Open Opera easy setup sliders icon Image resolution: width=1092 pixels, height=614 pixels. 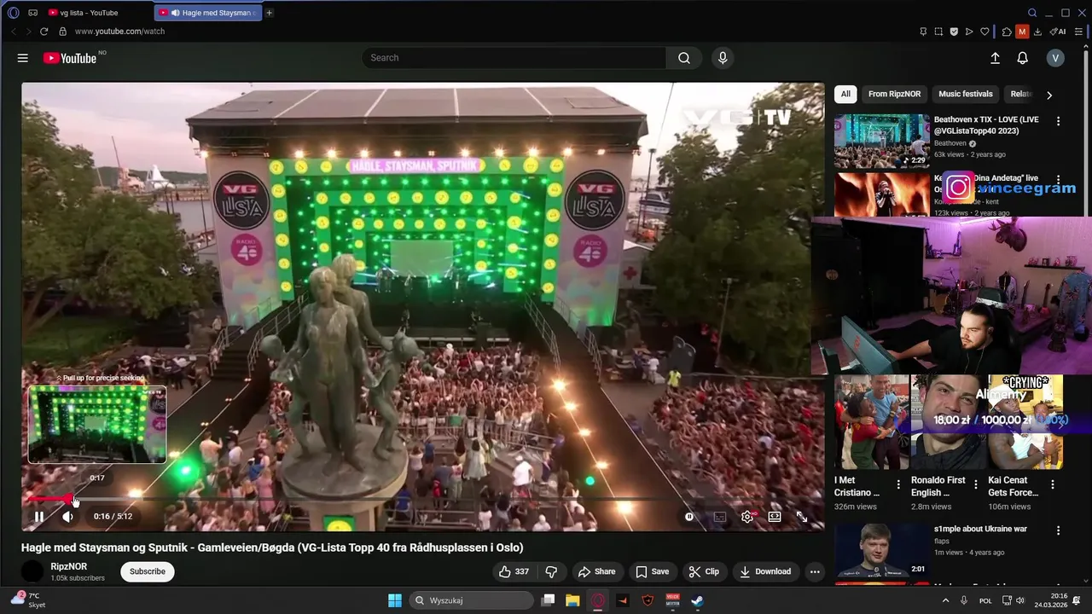coord(1078,32)
